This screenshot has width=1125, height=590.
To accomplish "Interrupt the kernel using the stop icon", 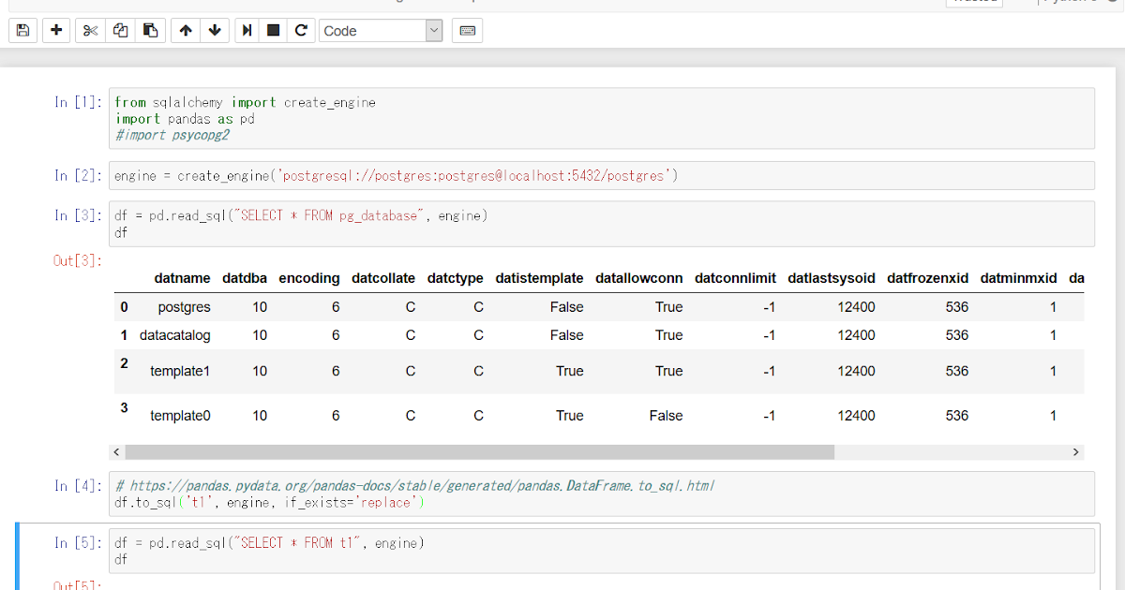I will 273,30.
